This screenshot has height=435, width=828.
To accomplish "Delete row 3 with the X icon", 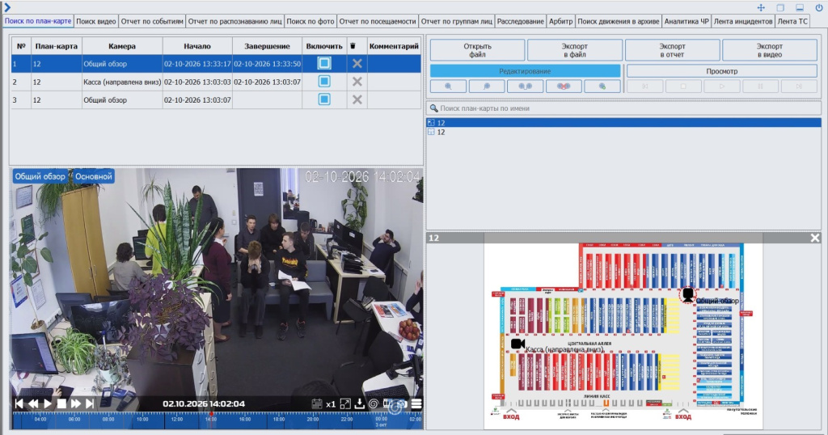I will pos(357,99).
